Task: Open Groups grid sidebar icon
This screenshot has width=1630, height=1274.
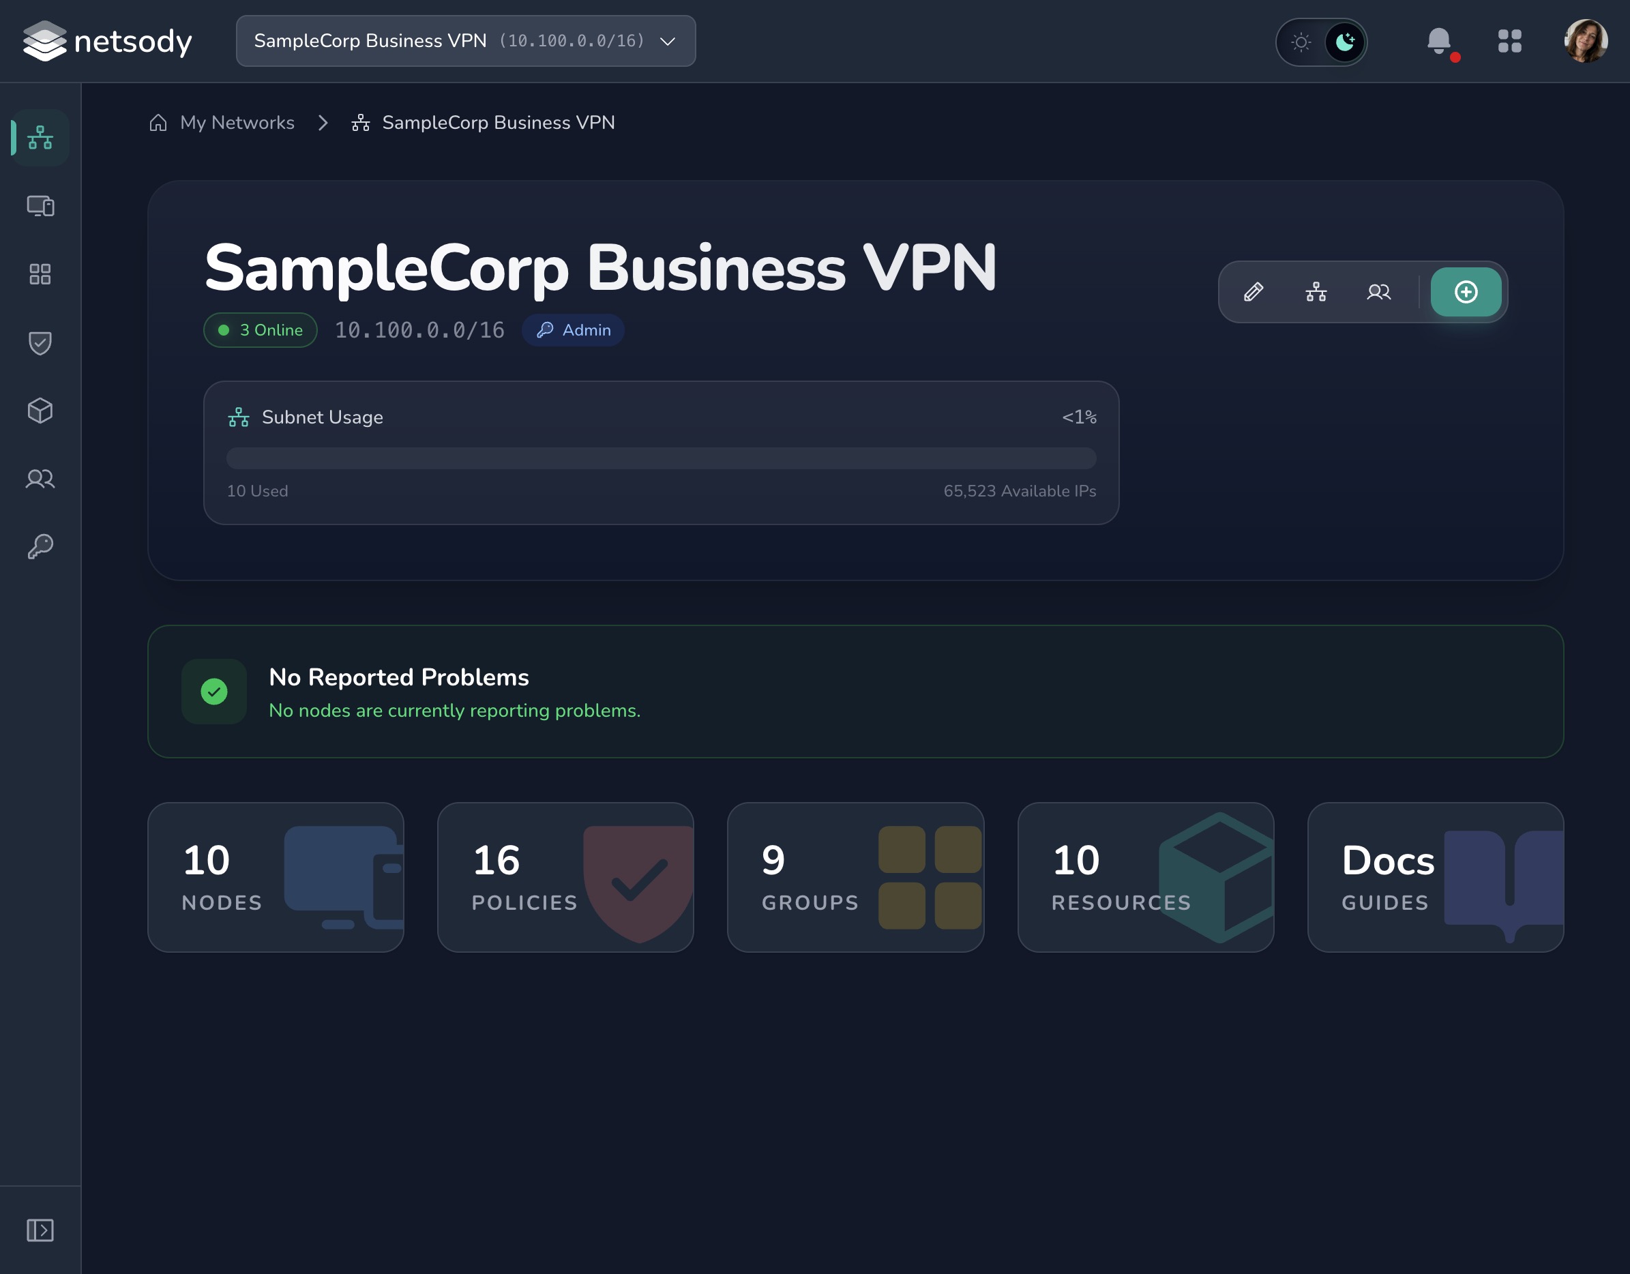Action: click(40, 274)
